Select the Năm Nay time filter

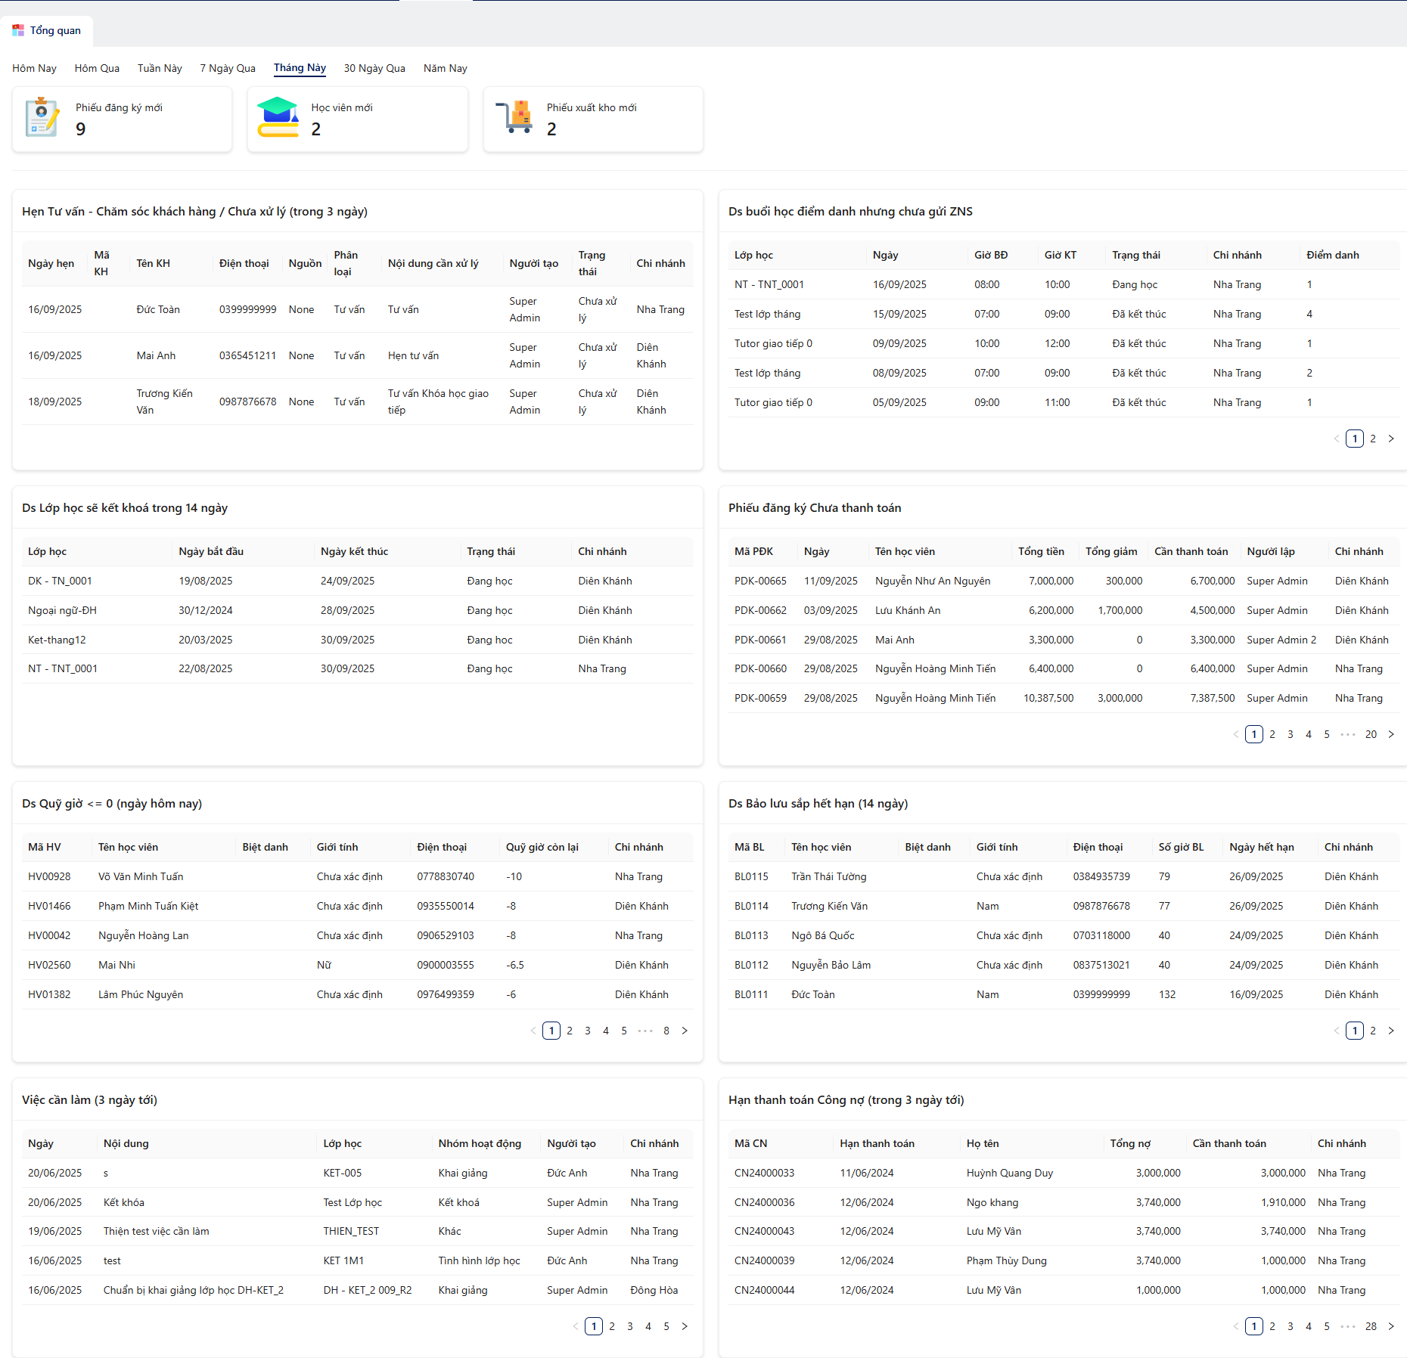[x=445, y=68]
